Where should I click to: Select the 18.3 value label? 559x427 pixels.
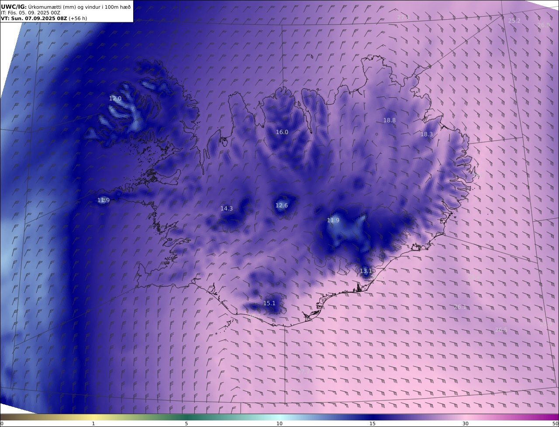[427, 134]
